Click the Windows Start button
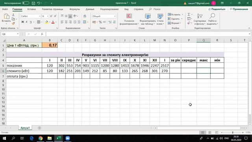Image resolution: width=252 pixels, height=142 pixels. [4, 138]
